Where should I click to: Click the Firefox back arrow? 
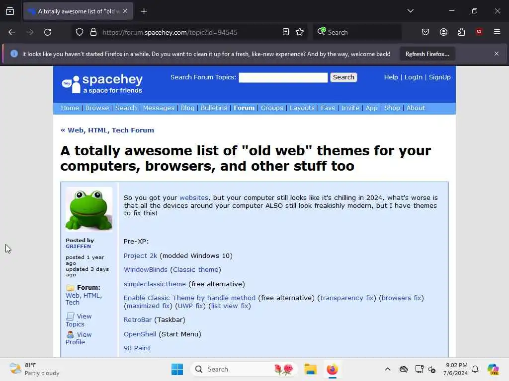click(x=12, y=32)
